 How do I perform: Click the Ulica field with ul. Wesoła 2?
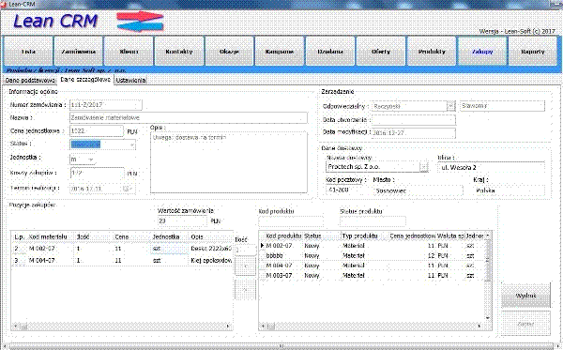click(491, 167)
